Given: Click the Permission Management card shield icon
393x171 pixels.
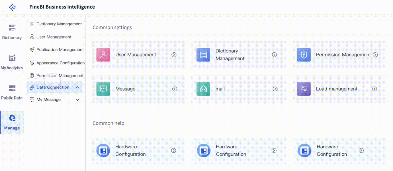Looking at the screenshot, I should (304, 55).
